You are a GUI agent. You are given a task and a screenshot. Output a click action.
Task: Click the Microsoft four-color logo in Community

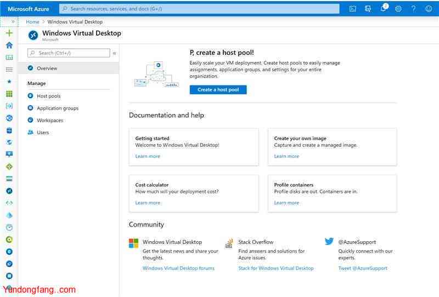click(133, 243)
